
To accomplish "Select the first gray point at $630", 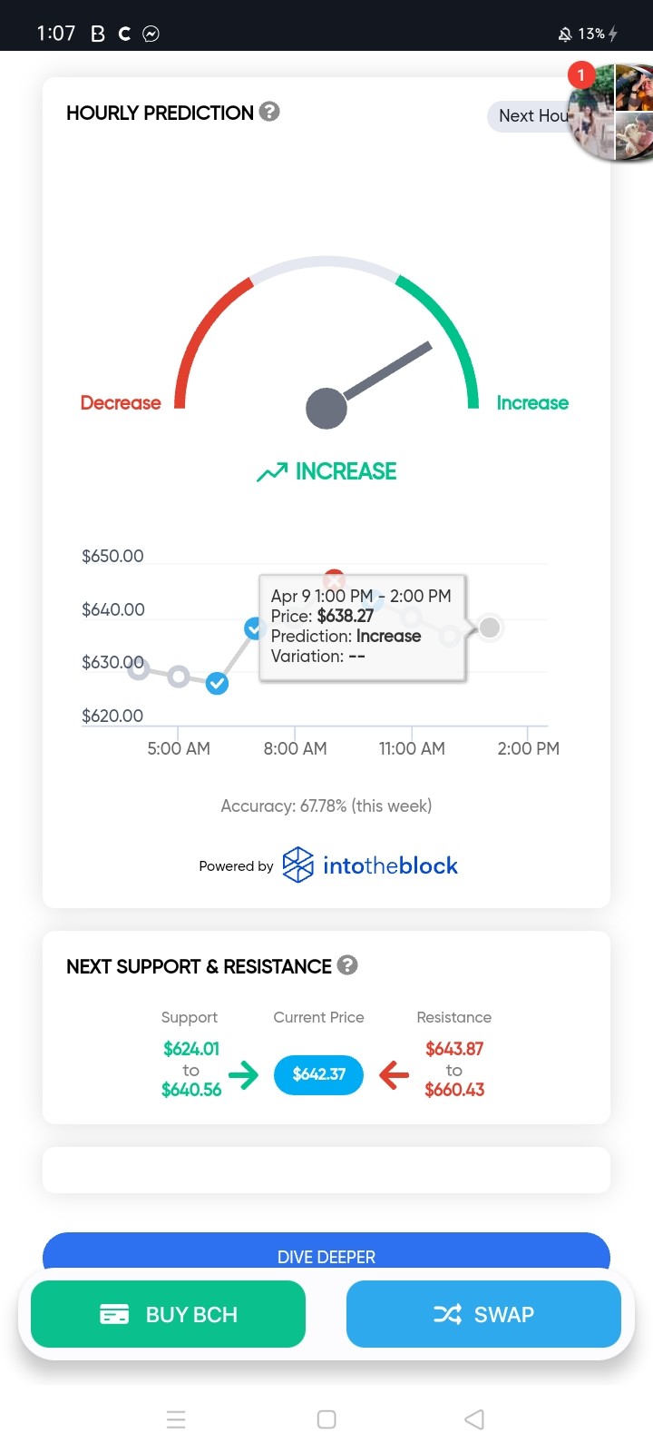I will click(x=137, y=668).
